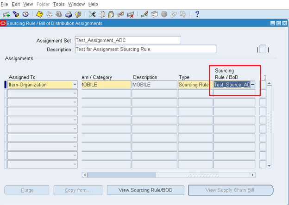
Task: Select the MOBILE Item / Category cell
Action: point(106,85)
